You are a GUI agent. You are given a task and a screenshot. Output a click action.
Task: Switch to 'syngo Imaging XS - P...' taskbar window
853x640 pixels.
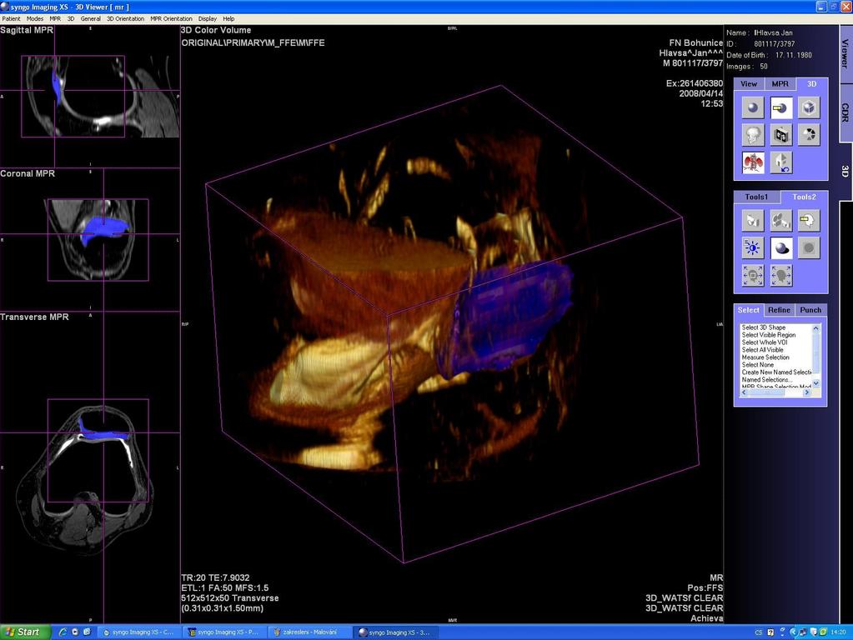[x=223, y=632]
